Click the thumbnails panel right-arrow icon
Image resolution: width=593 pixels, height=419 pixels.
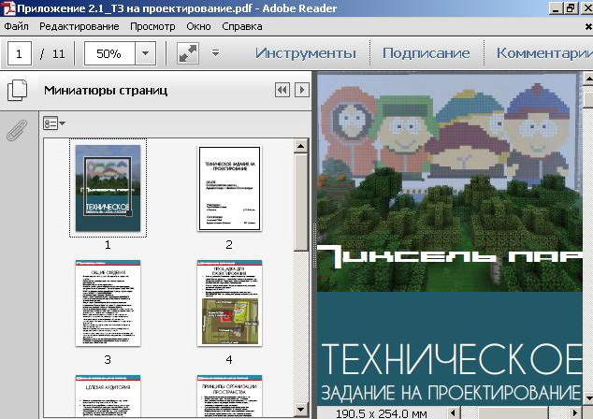pos(301,91)
